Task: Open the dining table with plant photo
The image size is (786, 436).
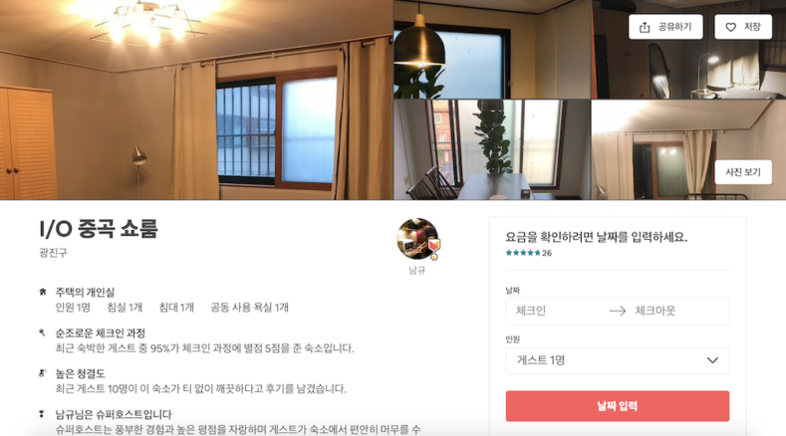Action: click(492, 150)
